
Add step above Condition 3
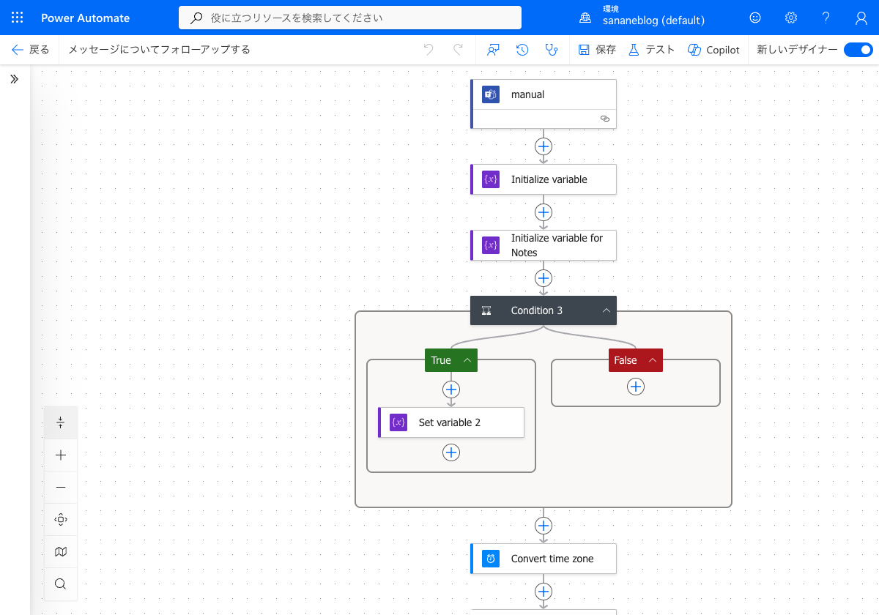pyautogui.click(x=544, y=278)
